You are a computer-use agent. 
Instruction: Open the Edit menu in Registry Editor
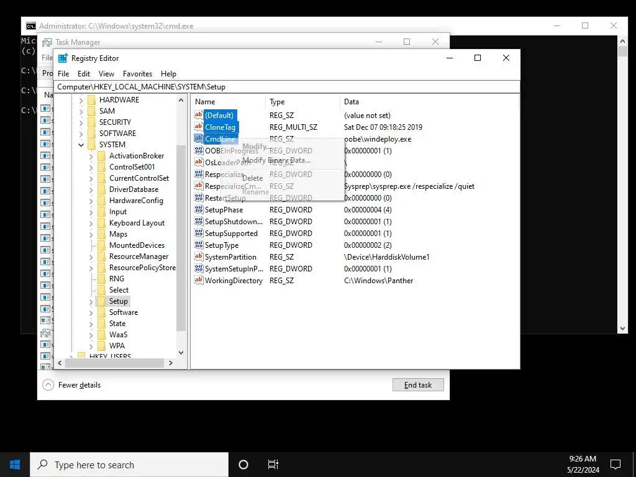click(x=84, y=74)
